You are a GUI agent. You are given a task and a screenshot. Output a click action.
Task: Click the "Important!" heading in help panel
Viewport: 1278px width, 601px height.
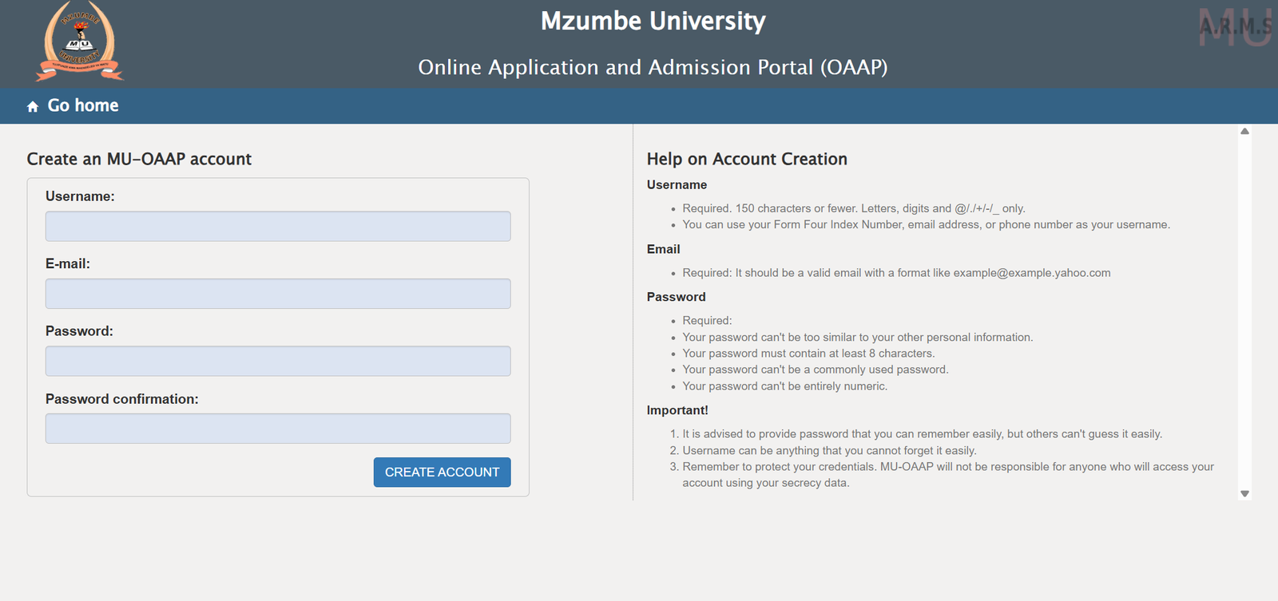[677, 410]
